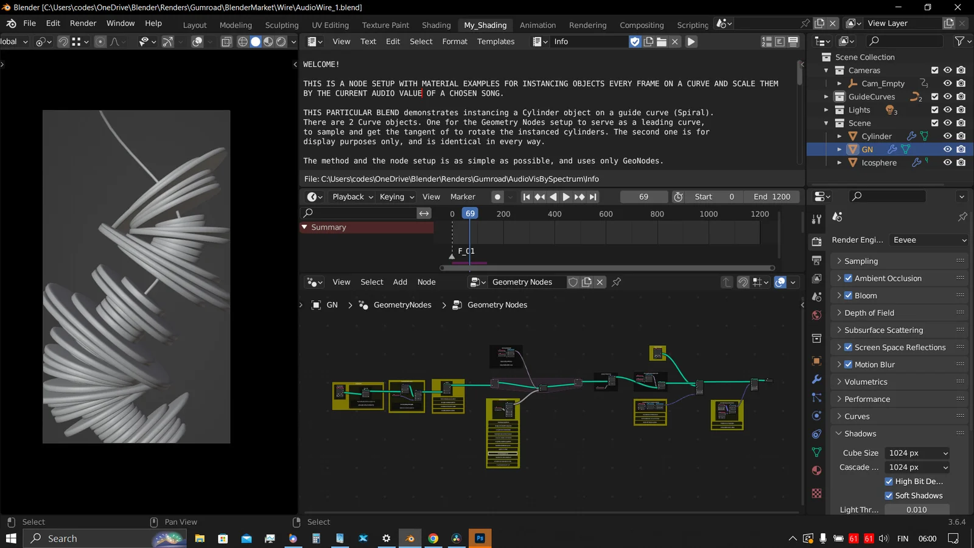The height and width of the screenshot is (548, 974).
Task: Open the Physics properties tab
Action: (816, 416)
